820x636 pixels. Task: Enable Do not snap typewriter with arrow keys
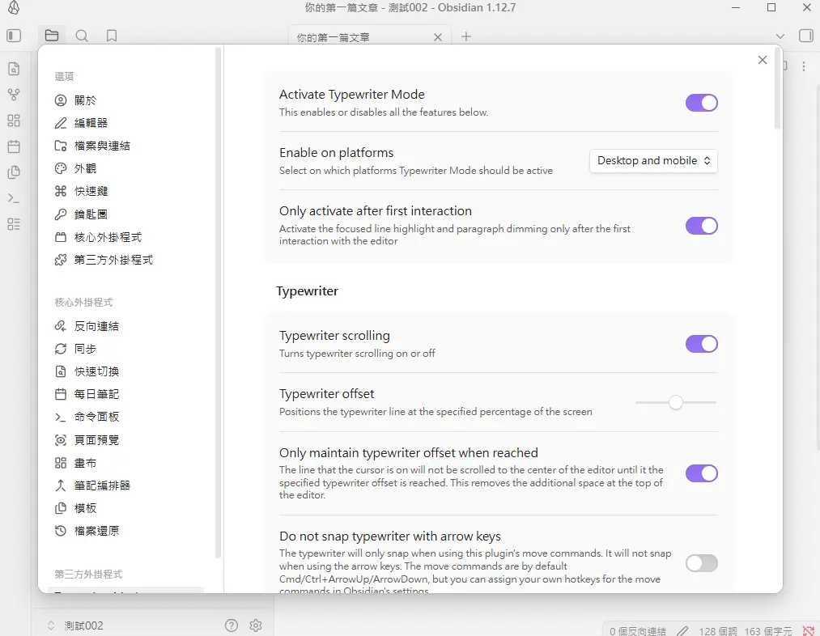tap(701, 563)
